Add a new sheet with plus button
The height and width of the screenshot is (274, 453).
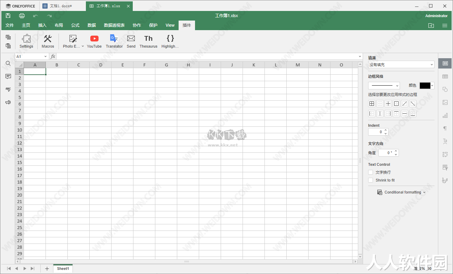(47, 269)
